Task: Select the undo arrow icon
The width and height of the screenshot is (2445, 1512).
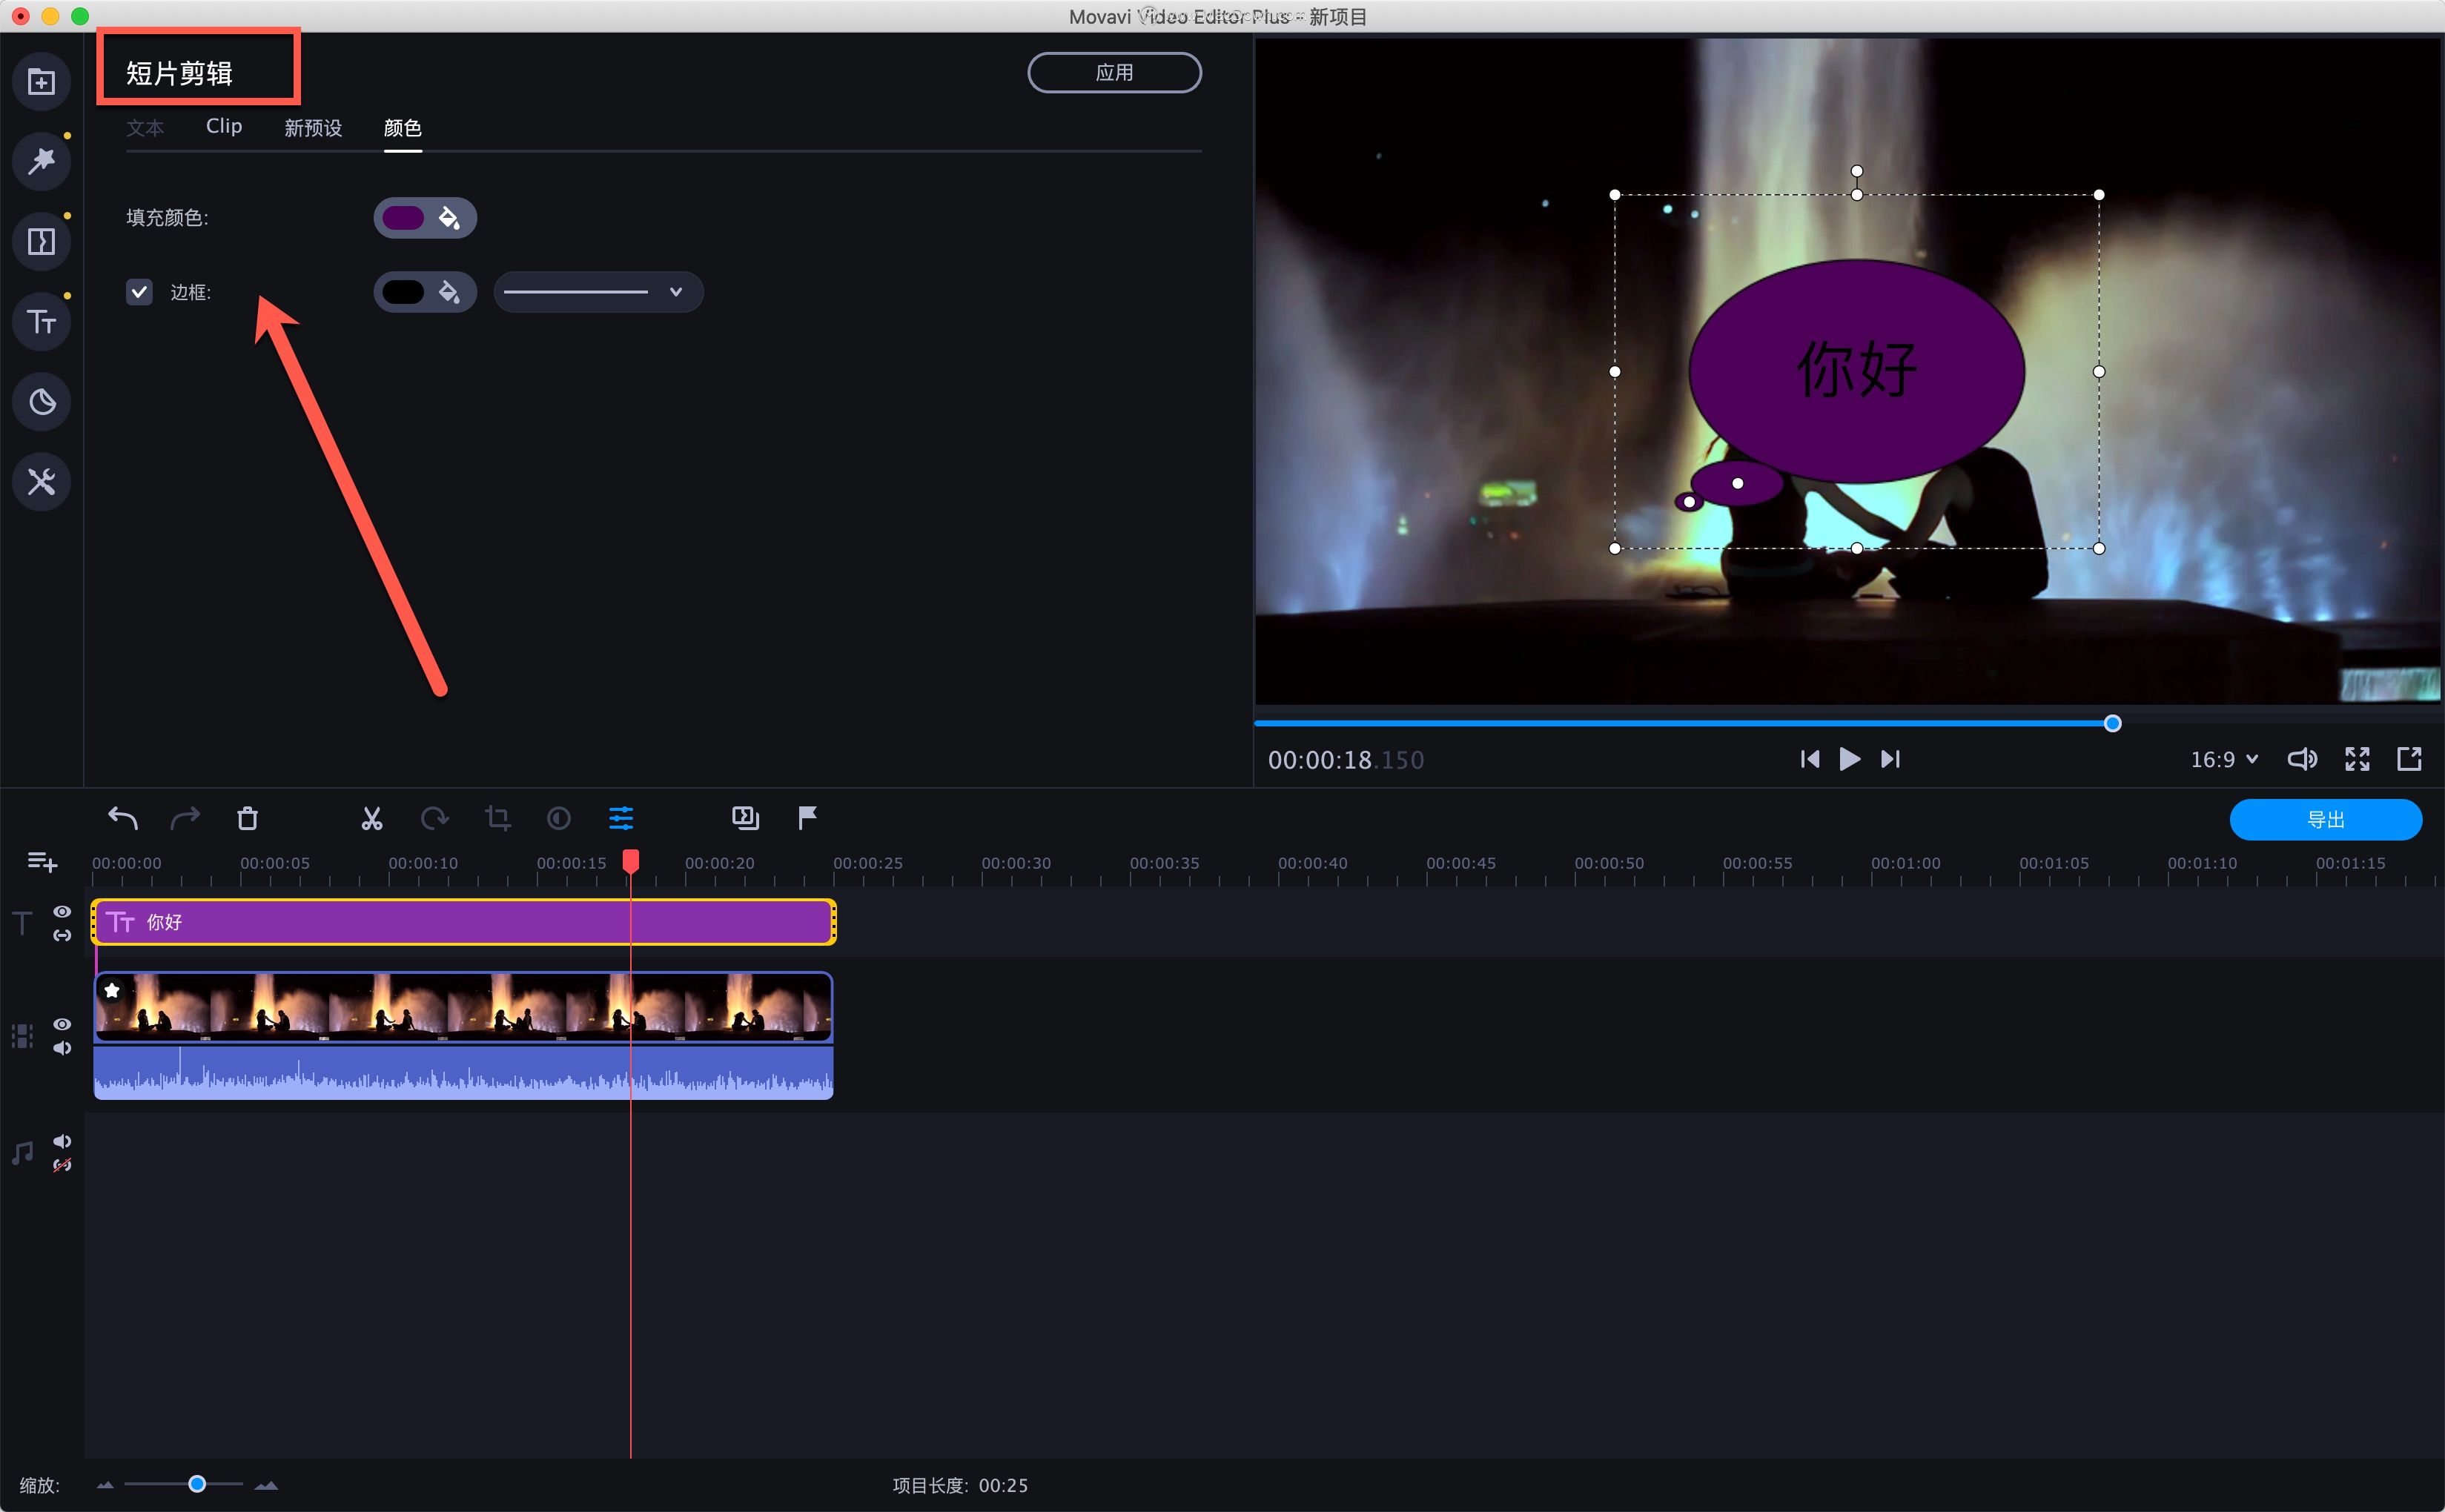Action: (x=122, y=817)
